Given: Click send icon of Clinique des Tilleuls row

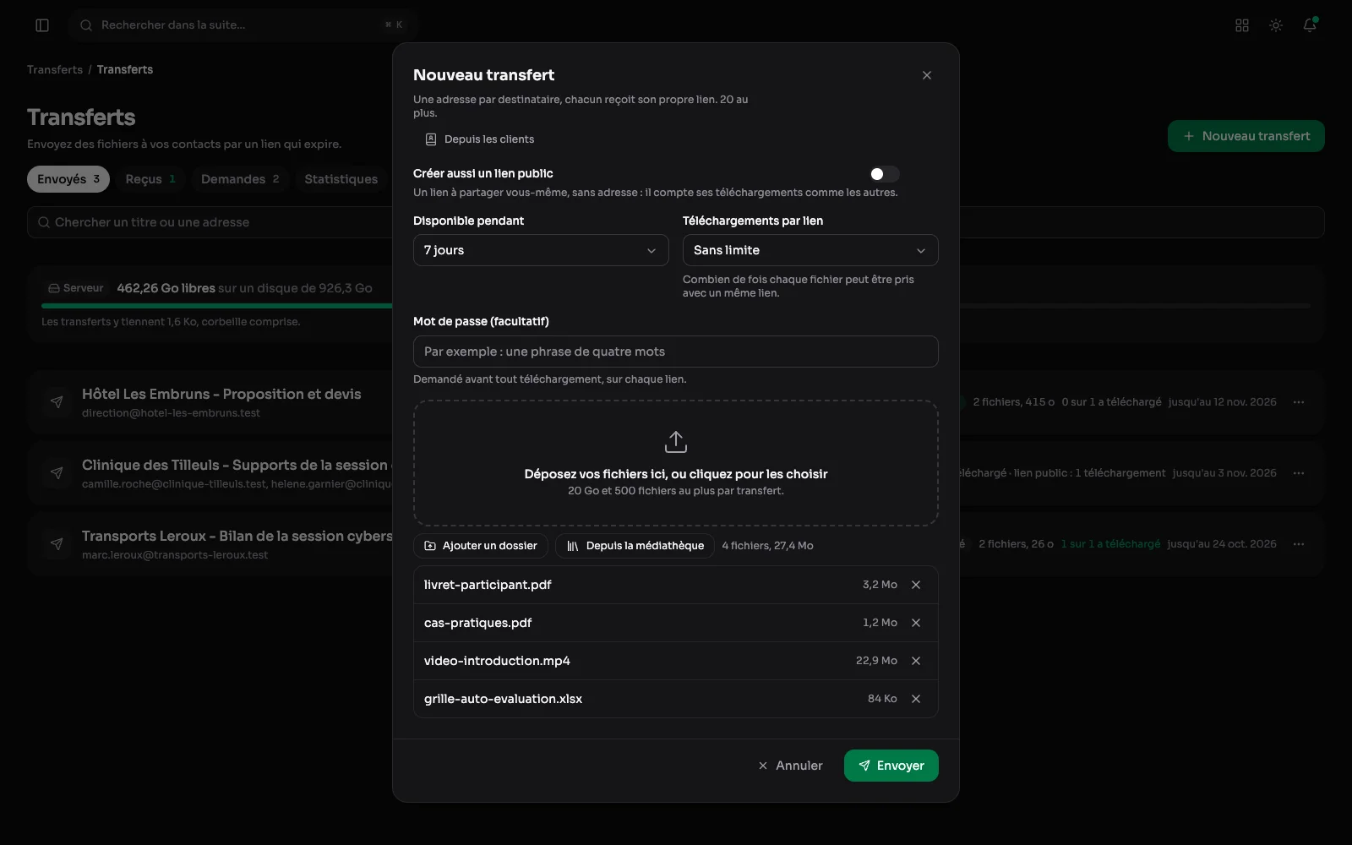Looking at the screenshot, I should point(57,473).
